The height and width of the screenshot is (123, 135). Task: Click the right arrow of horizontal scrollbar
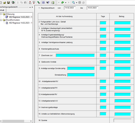31,121
